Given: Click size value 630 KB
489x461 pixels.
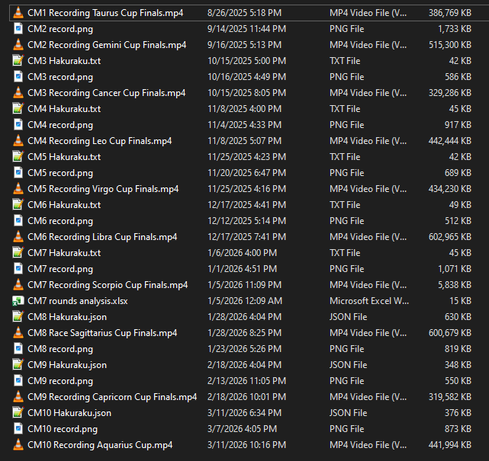Looking at the screenshot, I should click(x=458, y=317).
